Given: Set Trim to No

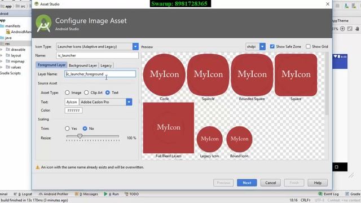Looking at the screenshot, I should (x=85, y=129).
